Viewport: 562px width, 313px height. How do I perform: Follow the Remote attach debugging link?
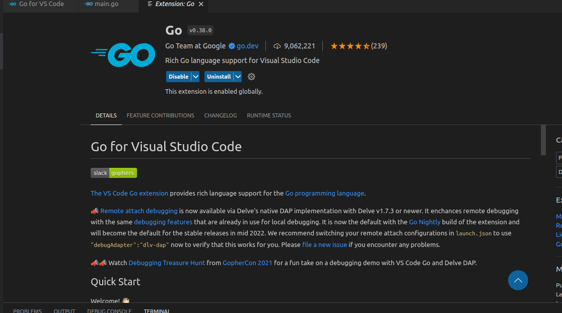[138, 211]
